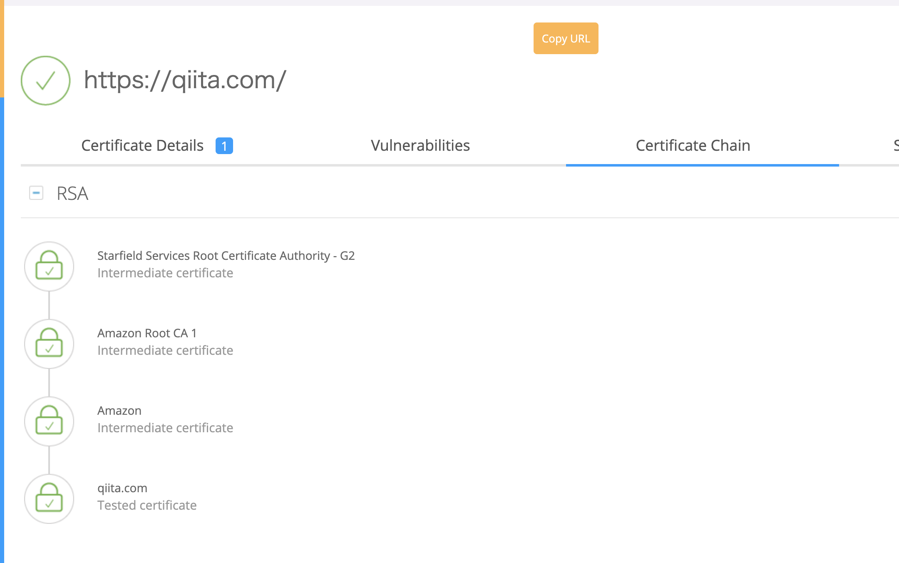Open the Certificate Details tab
Image resolution: width=899 pixels, height=563 pixels.
[x=142, y=146]
